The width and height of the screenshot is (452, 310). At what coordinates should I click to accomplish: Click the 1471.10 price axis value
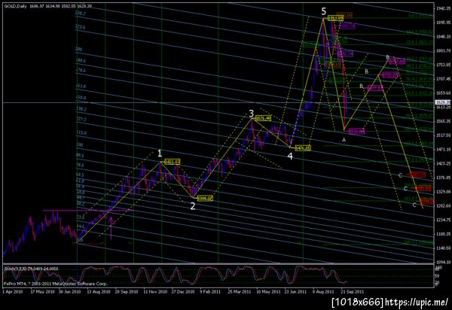[444, 149]
